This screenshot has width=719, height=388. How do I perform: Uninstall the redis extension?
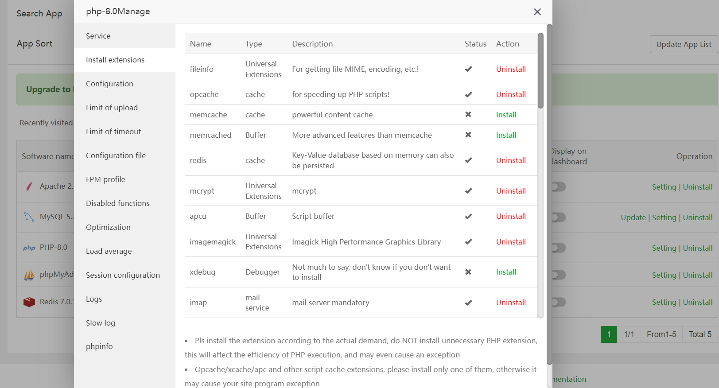(x=511, y=160)
